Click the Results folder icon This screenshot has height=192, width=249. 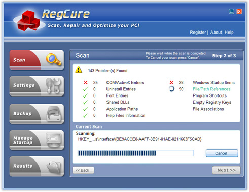coord(54,167)
